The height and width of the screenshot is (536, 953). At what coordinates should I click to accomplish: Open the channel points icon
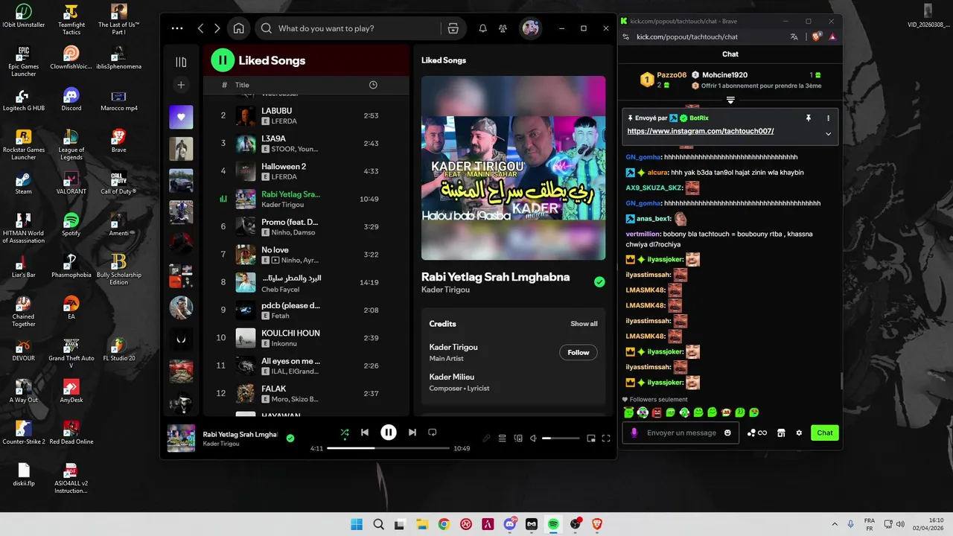[x=756, y=433]
